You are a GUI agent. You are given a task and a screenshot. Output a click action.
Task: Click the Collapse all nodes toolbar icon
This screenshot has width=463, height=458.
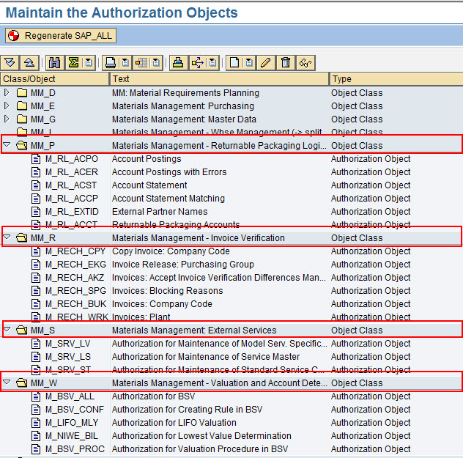pyautogui.click(x=29, y=63)
